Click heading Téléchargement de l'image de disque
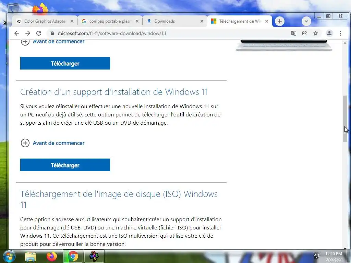 (119, 199)
